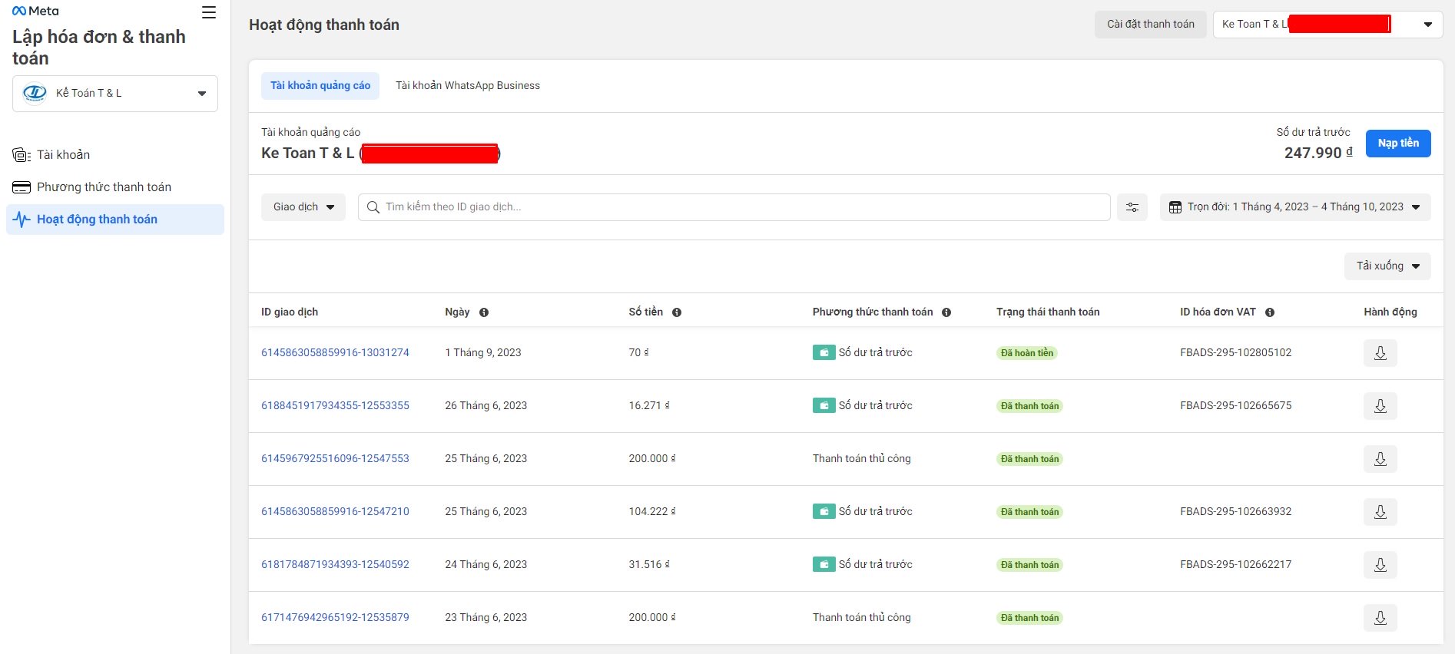Open the Tài khoản sidebar item
The height and width of the screenshot is (654, 1455).
115,155
